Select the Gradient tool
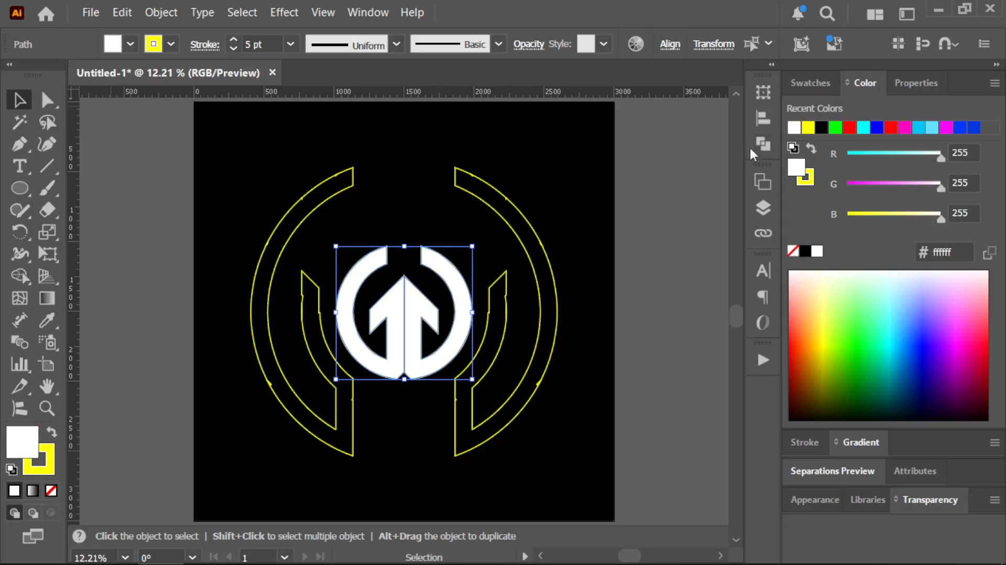The width and height of the screenshot is (1006, 565). click(47, 298)
